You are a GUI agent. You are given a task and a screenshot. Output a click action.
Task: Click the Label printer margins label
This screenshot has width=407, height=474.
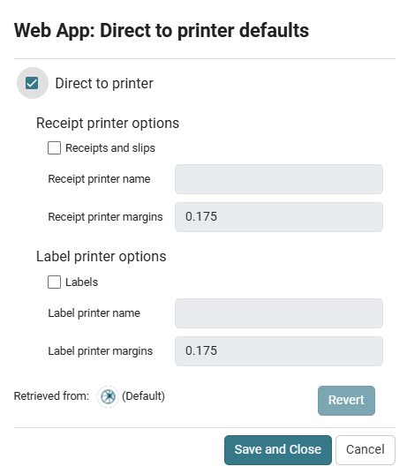[x=101, y=351]
